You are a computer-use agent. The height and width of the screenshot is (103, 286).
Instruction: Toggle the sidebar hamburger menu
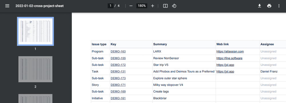click(7, 6)
